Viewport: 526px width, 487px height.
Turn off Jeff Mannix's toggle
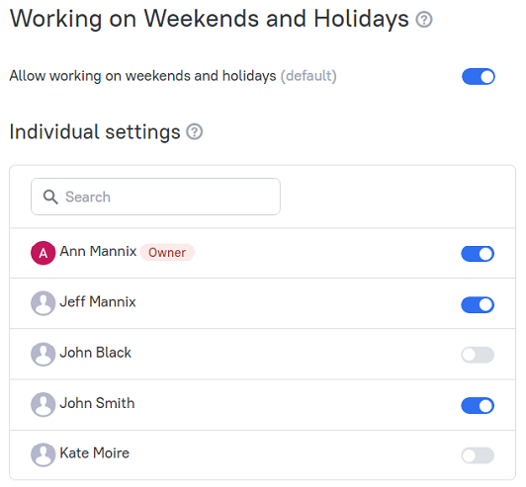click(478, 304)
